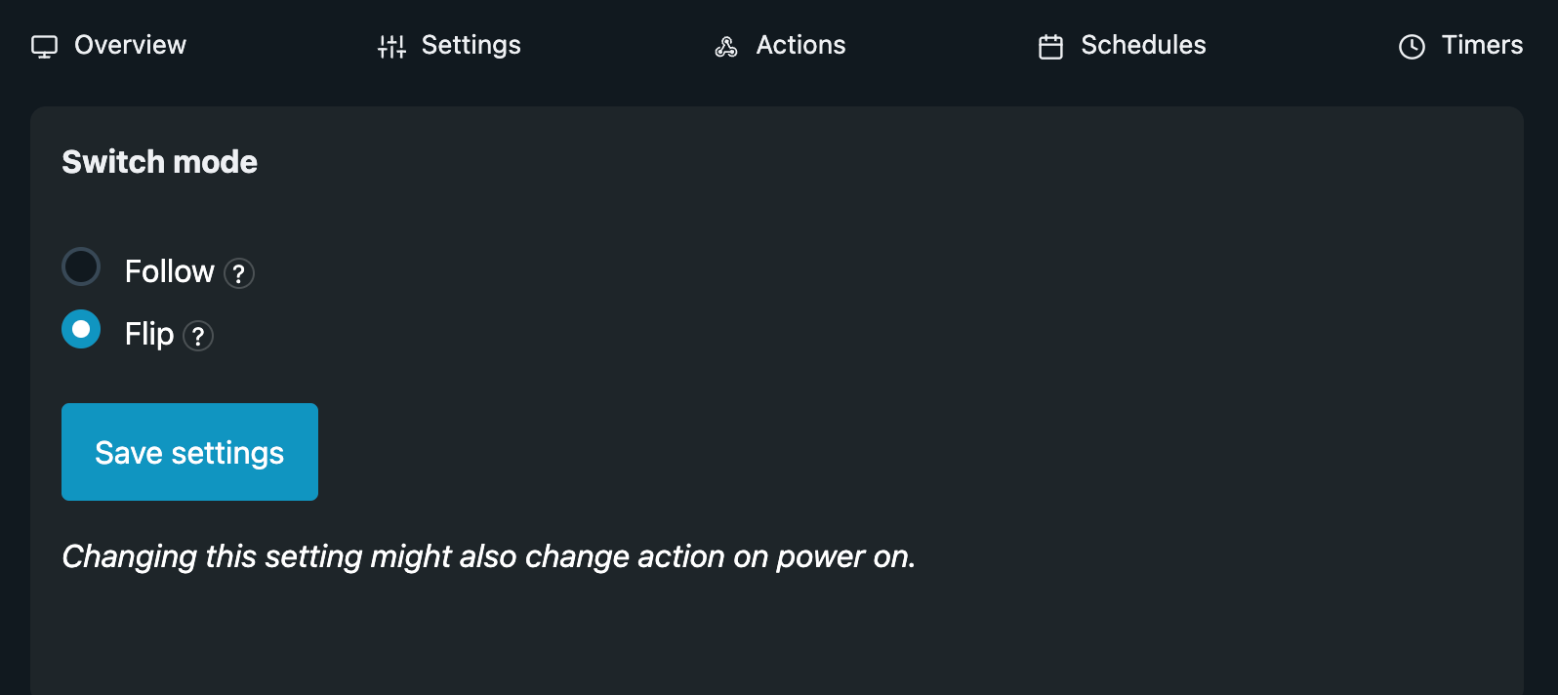
Task: Switch to the Overview tab
Action: pyautogui.click(x=108, y=45)
